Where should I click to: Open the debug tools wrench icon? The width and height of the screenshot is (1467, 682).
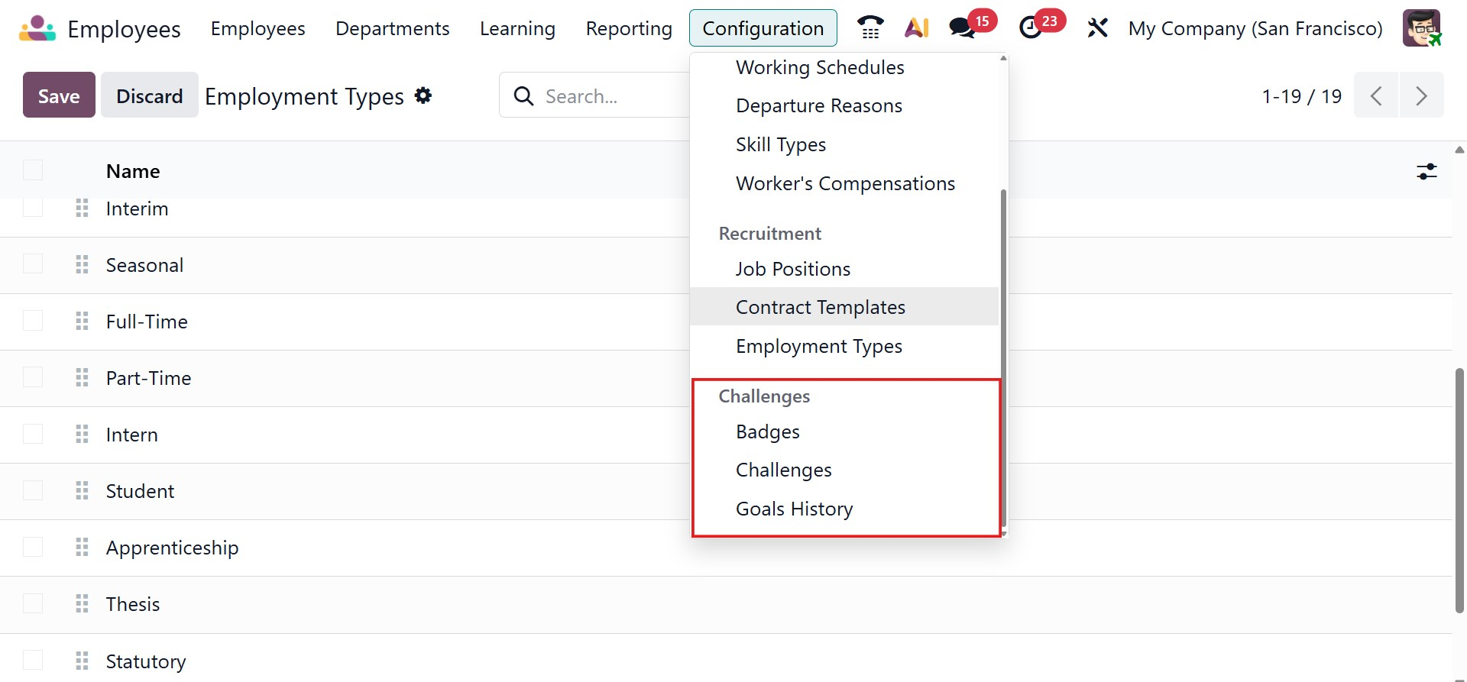(1097, 28)
